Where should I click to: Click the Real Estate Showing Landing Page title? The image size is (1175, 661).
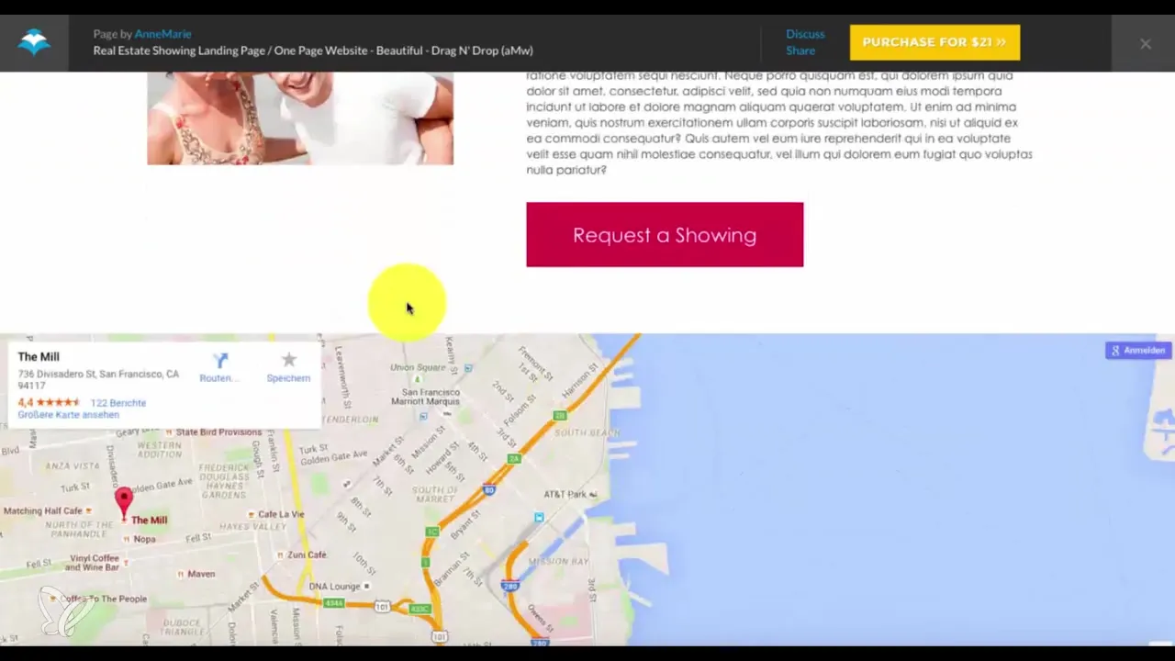313,50
